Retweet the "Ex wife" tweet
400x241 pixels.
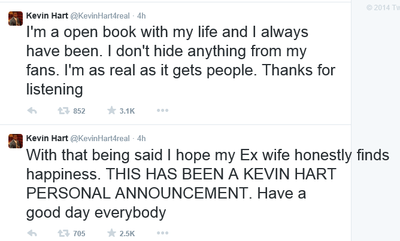(x=61, y=233)
